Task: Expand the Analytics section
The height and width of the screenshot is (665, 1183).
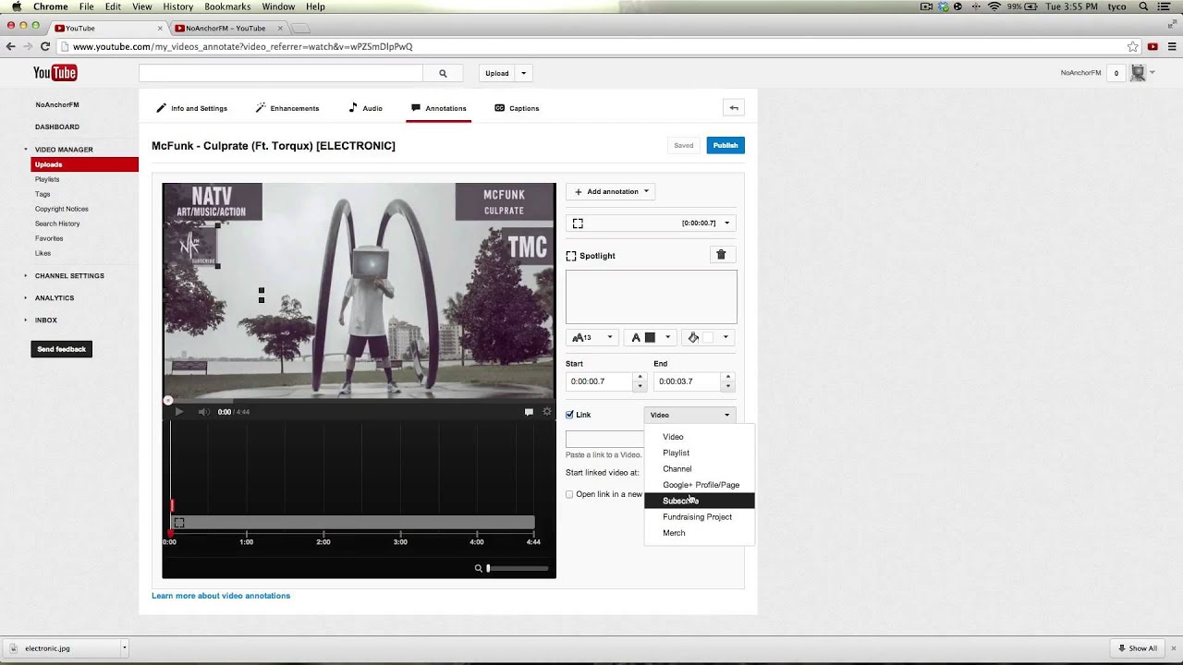Action: [55, 297]
